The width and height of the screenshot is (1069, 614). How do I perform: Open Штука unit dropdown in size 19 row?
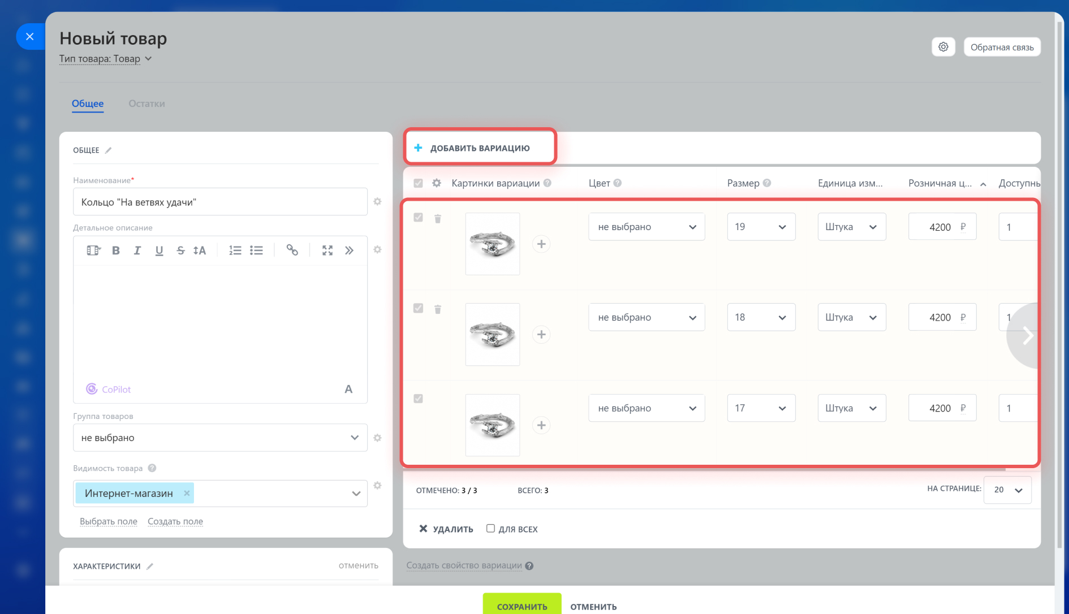coord(851,227)
